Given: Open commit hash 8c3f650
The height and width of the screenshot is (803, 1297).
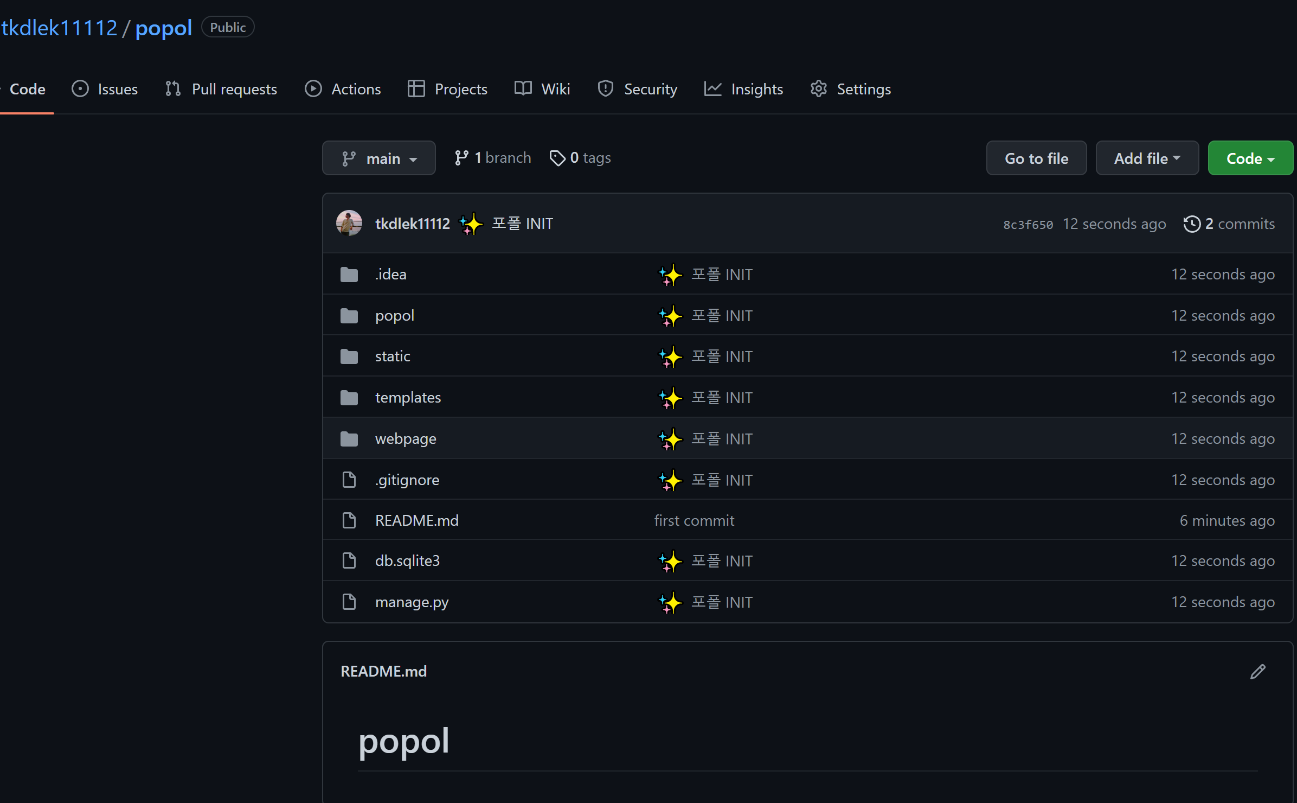Looking at the screenshot, I should (1028, 225).
